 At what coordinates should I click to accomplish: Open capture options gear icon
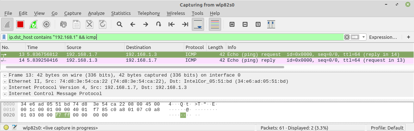46,25
